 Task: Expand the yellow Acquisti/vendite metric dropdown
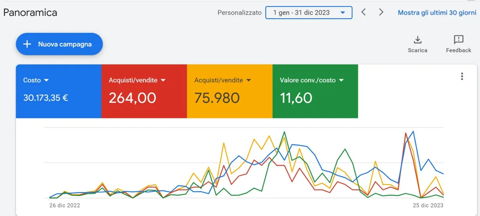(249, 80)
